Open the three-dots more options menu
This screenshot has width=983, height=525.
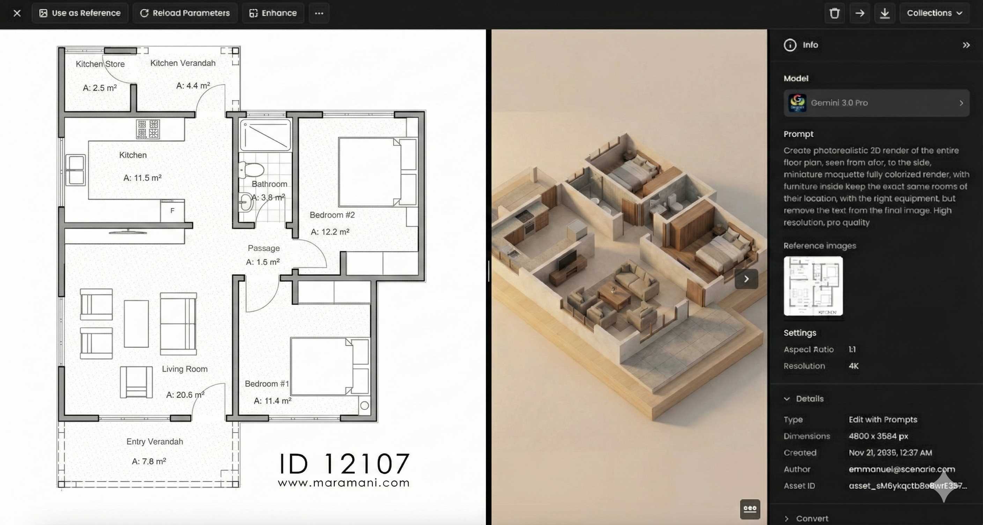click(319, 13)
